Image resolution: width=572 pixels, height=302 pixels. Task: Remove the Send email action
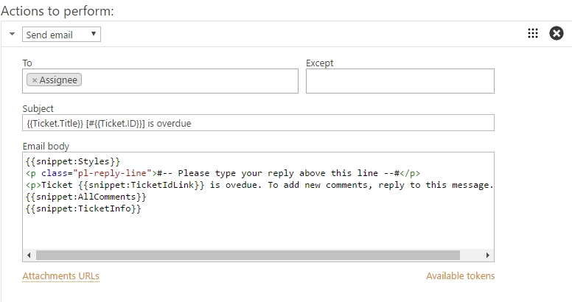pos(557,34)
